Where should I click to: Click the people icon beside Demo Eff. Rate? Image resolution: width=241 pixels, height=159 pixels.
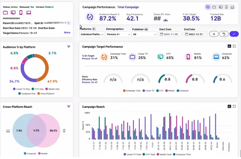[x=166, y=20]
